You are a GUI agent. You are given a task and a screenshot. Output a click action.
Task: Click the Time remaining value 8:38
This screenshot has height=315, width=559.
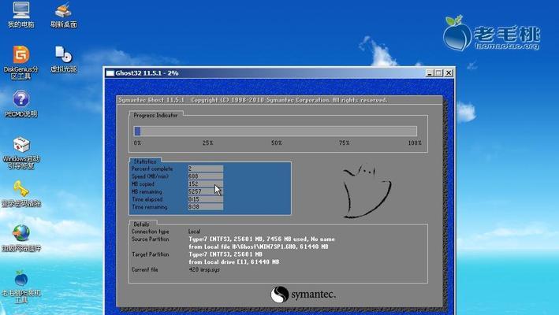205,207
